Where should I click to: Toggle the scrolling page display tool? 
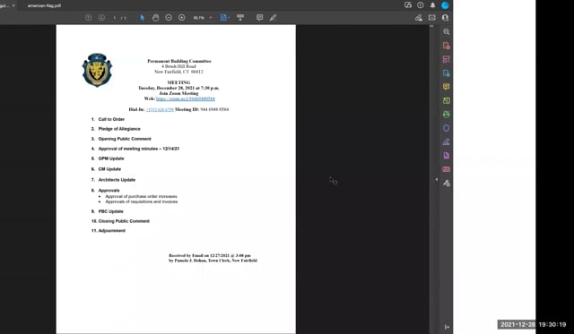240,18
